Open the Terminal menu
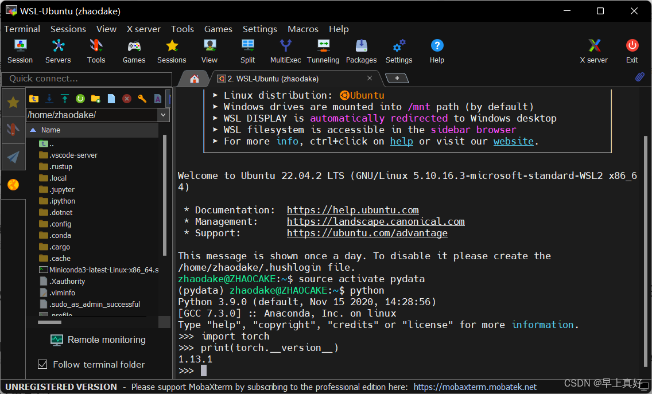This screenshot has width=652, height=394. point(22,29)
